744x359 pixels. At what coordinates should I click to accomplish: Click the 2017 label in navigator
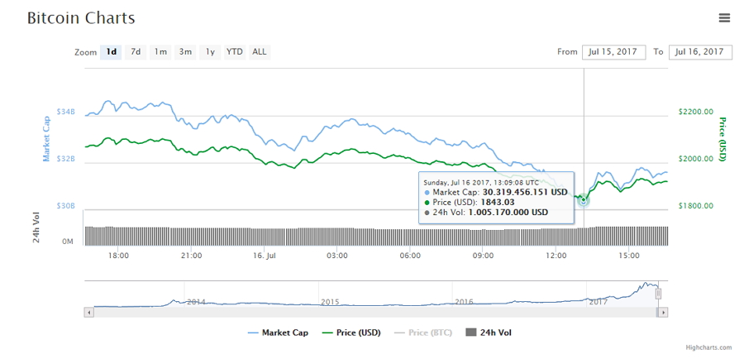tap(598, 302)
